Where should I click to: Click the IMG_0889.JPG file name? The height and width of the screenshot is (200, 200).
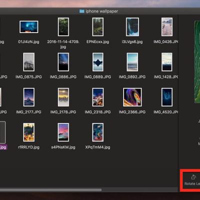coord(97,77)
